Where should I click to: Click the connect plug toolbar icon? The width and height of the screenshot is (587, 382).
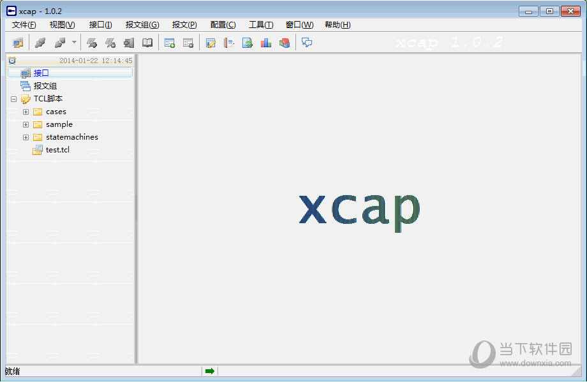click(39, 42)
